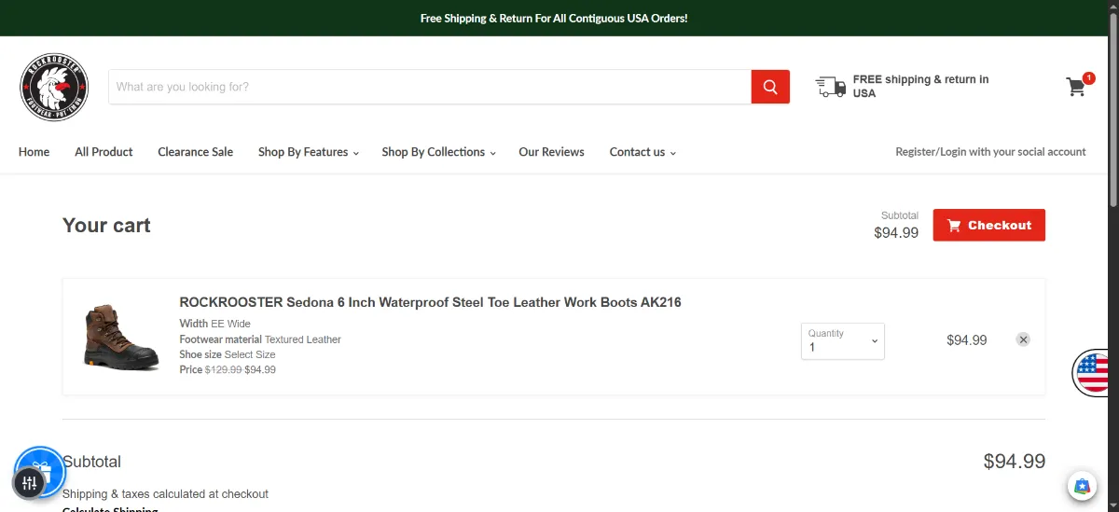
Task: Click 'Footwear material Textured Leather' text
Action: tap(260, 339)
